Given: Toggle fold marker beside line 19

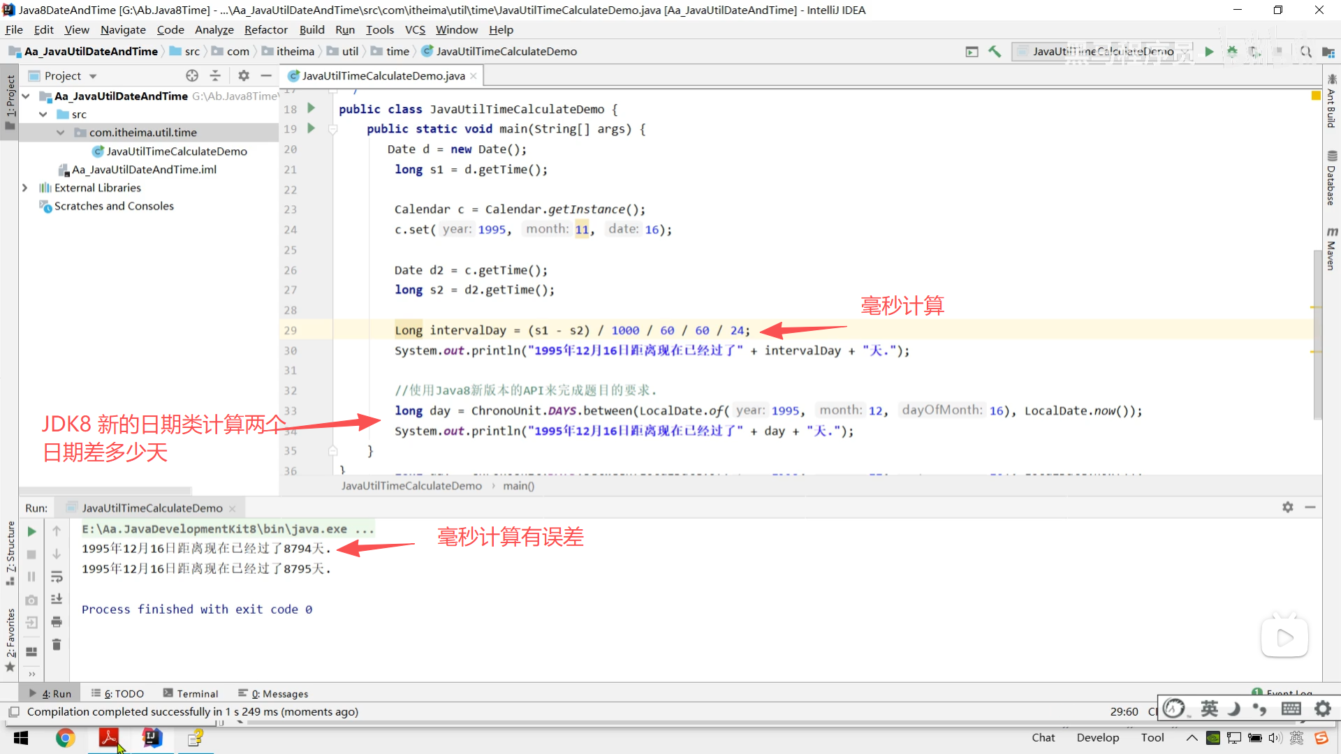Looking at the screenshot, I should coord(333,129).
